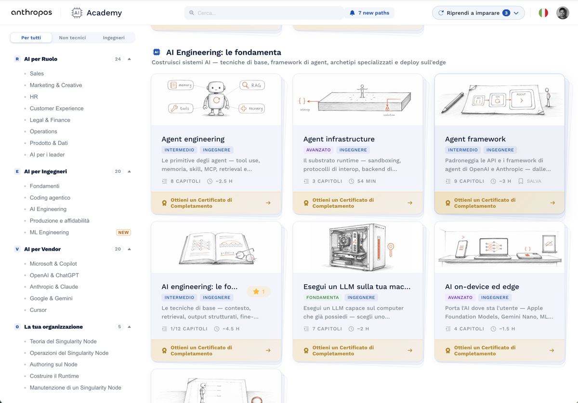The width and height of the screenshot is (578, 403).
Task: Click the Academy AI chip logo icon
Action: (x=77, y=13)
